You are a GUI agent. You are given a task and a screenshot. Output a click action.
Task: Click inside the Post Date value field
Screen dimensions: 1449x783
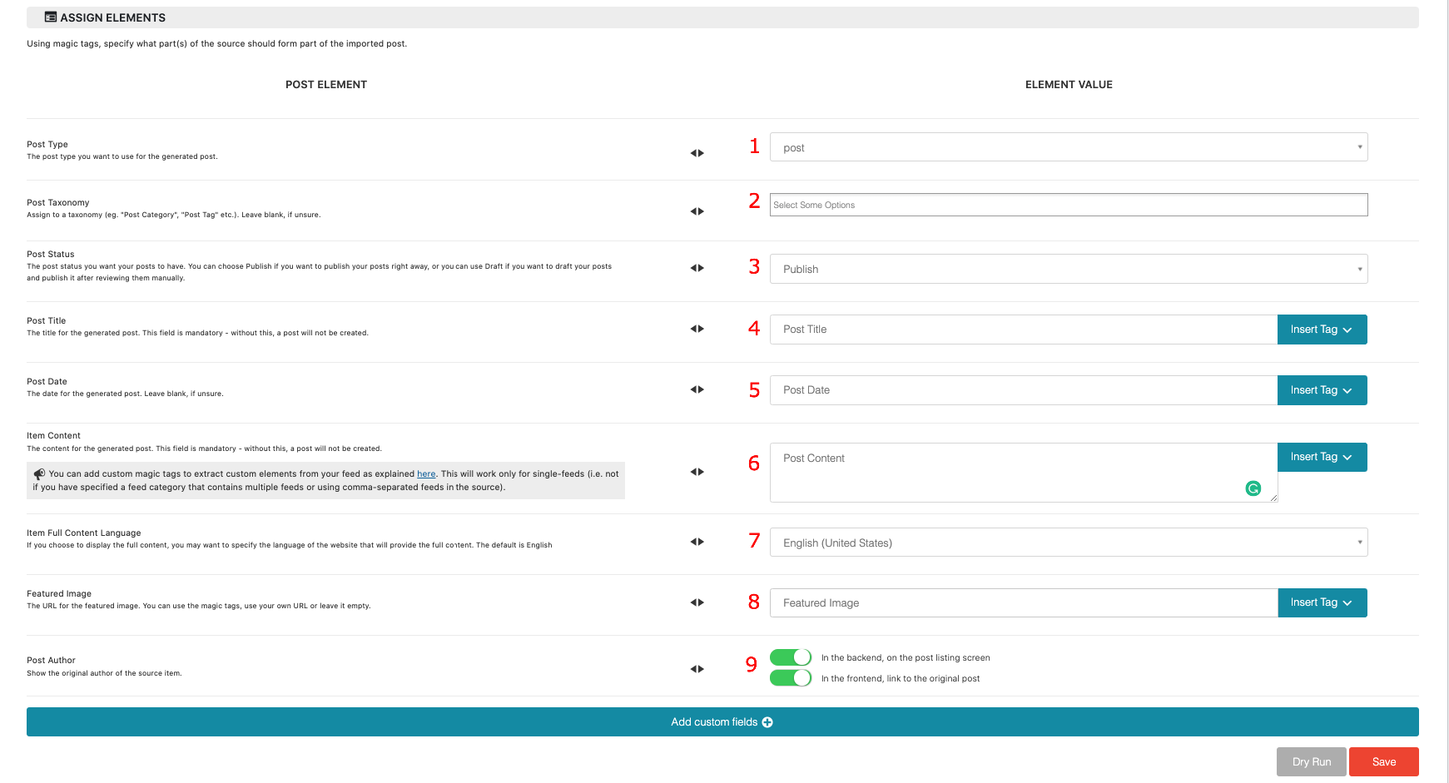click(999, 389)
